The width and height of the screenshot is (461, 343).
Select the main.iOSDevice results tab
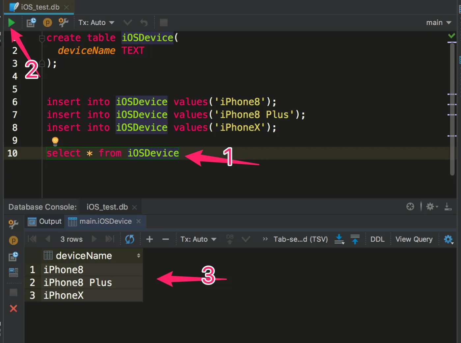coord(104,222)
